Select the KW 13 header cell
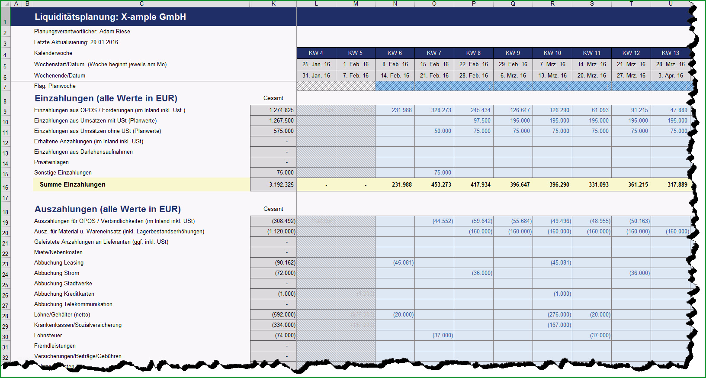The height and width of the screenshot is (378, 706). tap(671, 53)
